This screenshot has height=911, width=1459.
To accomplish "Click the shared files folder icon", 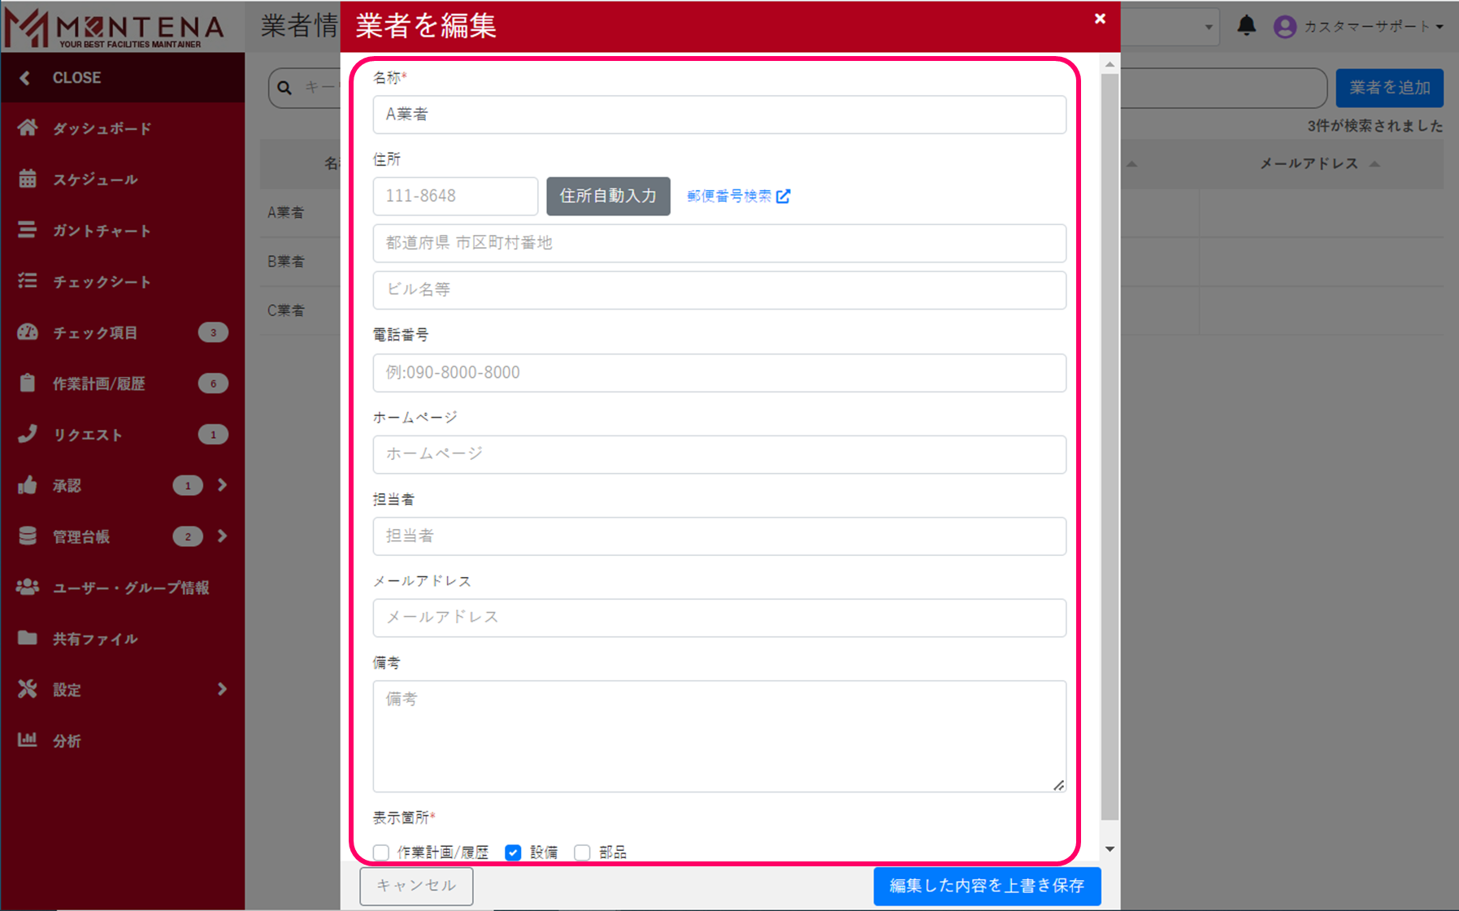I will point(28,638).
